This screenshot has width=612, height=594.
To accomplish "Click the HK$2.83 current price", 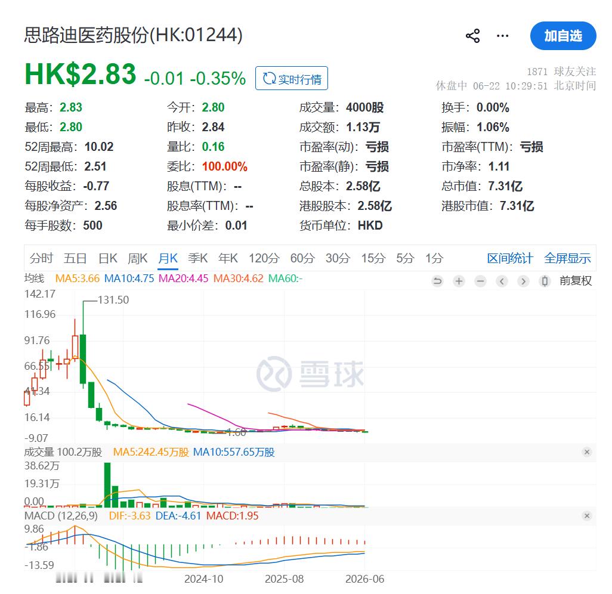I will (x=80, y=74).
